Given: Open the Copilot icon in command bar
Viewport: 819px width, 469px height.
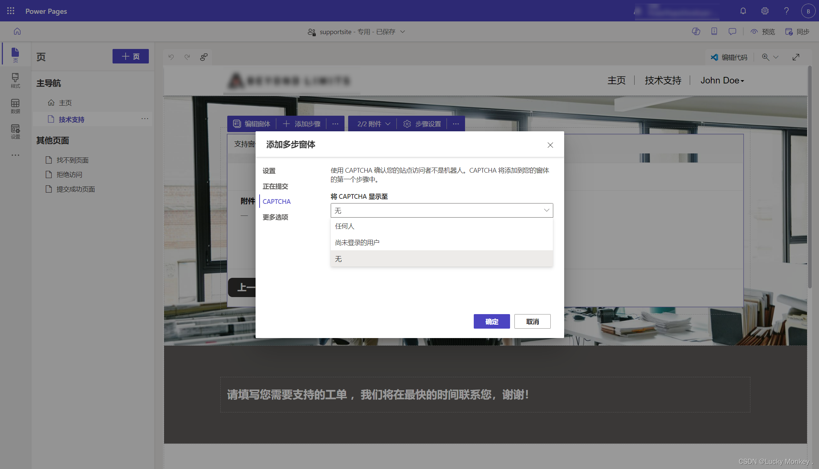Looking at the screenshot, I should [696, 32].
